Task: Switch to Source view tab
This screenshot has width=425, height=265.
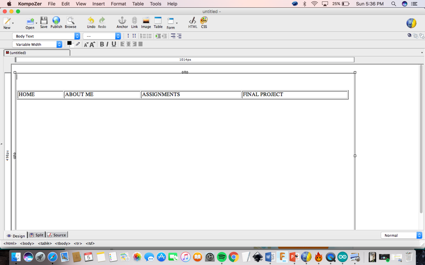Action: 57,235
